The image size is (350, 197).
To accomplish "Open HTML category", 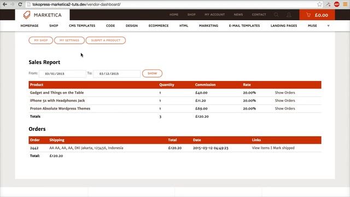I will click(184, 26).
